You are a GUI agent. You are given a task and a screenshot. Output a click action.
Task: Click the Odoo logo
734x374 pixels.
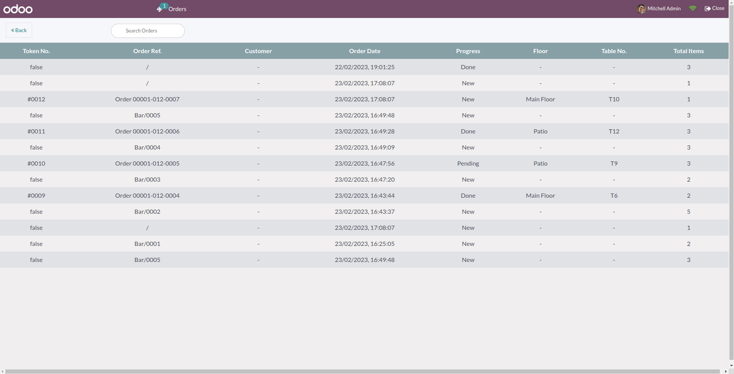click(x=18, y=9)
